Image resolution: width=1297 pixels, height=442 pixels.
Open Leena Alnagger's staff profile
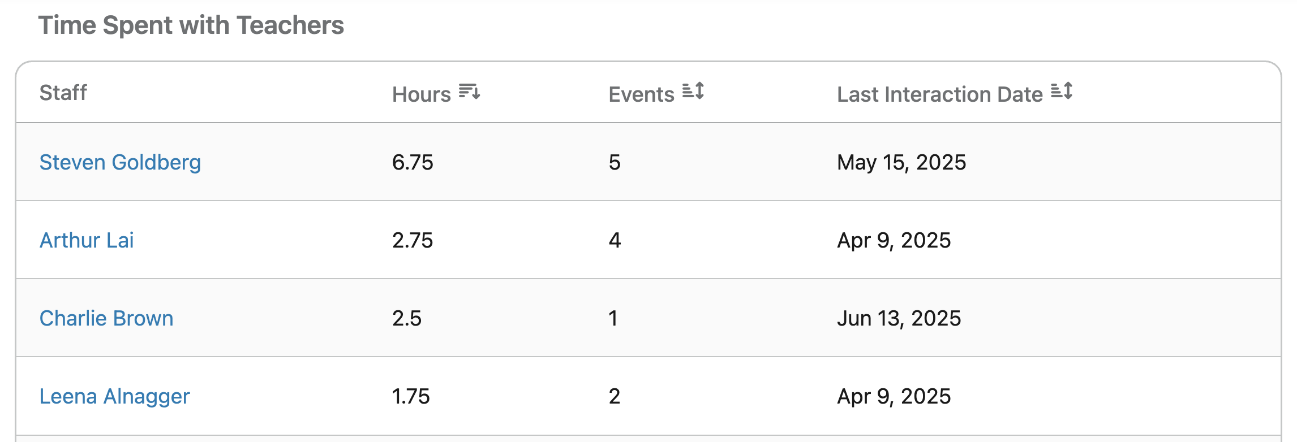[x=114, y=396]
